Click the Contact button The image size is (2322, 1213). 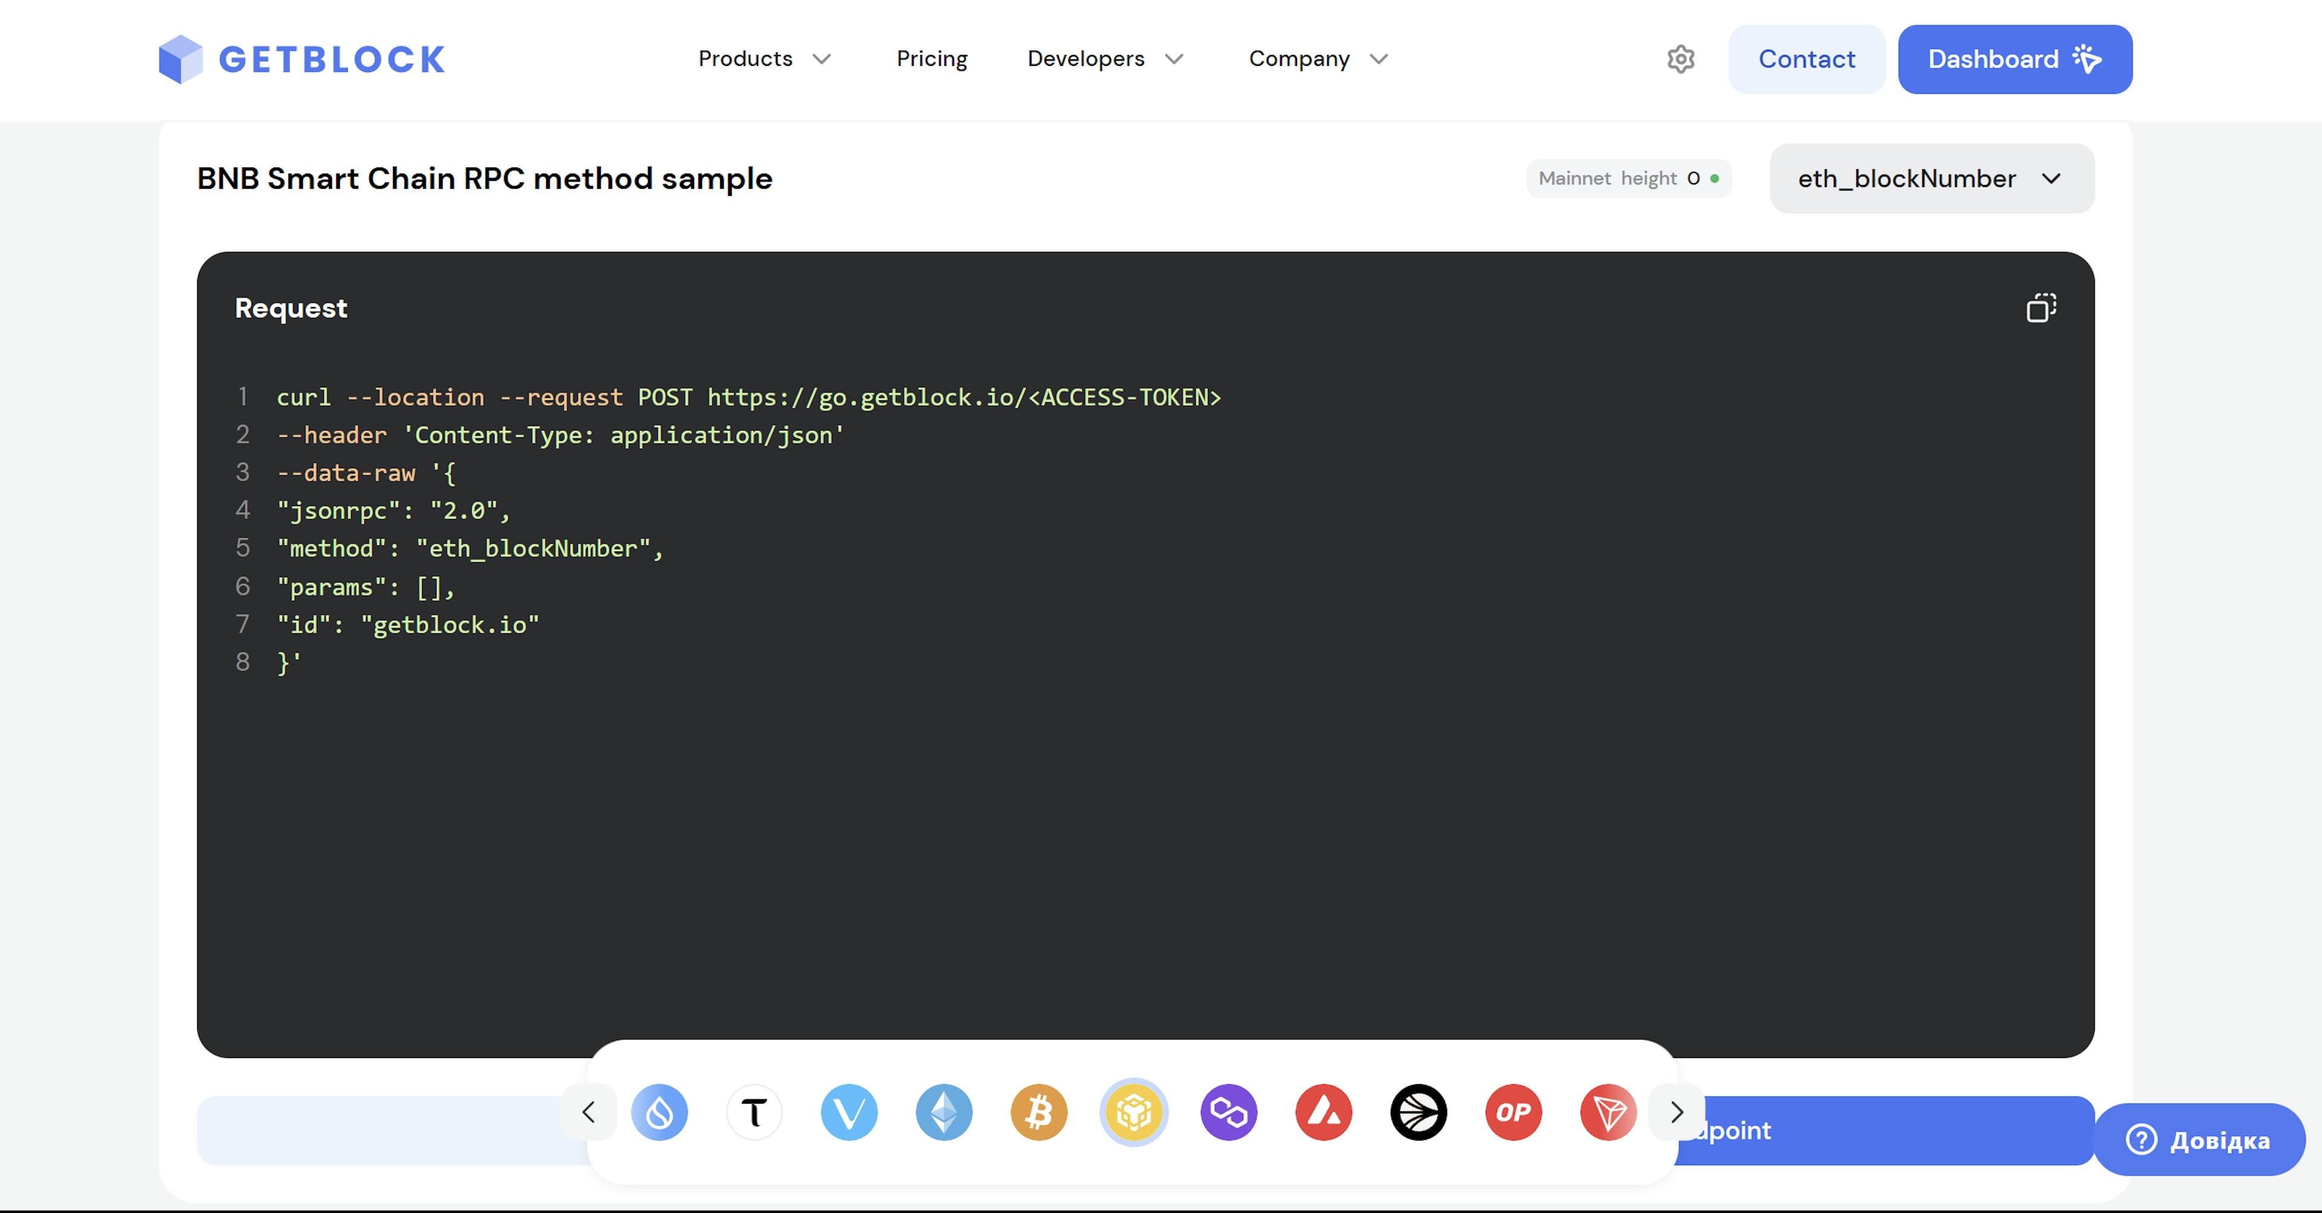(1806, 59)
